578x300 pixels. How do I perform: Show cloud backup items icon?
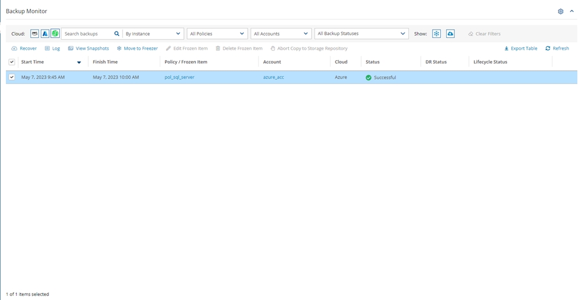450,34
